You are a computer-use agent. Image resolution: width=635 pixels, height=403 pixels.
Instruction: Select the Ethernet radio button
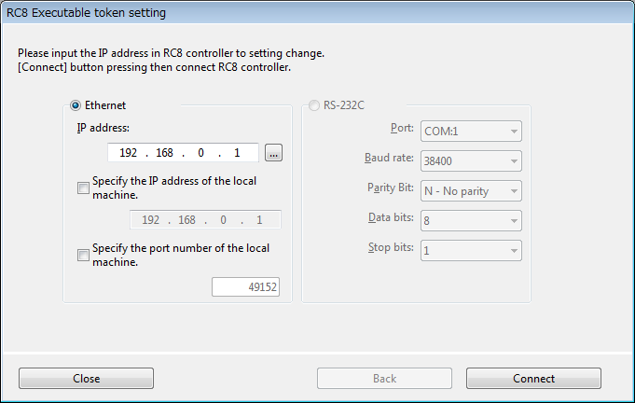point(76,105)
